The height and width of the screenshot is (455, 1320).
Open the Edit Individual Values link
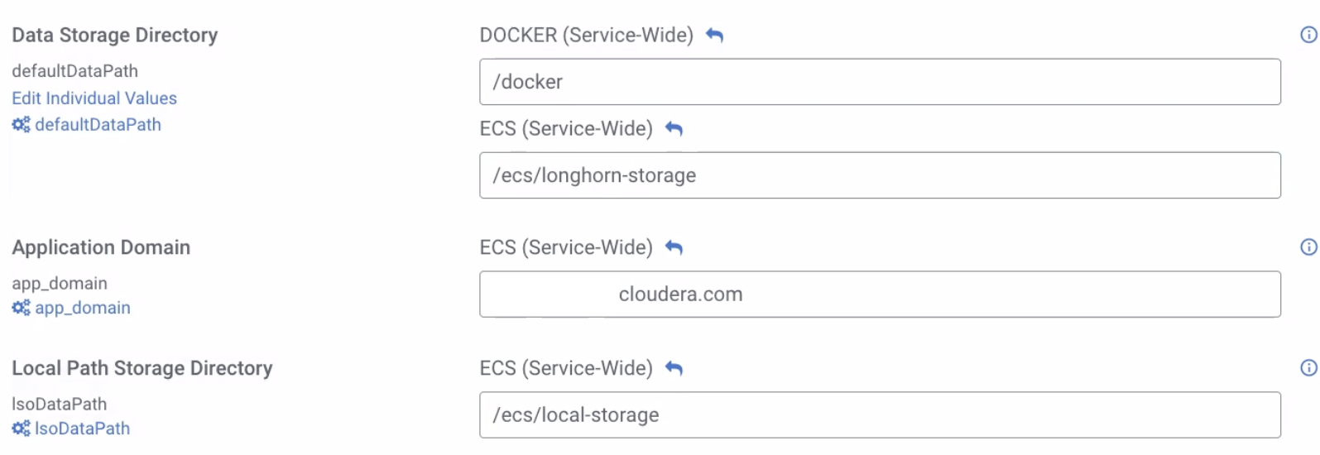point(94,98)
